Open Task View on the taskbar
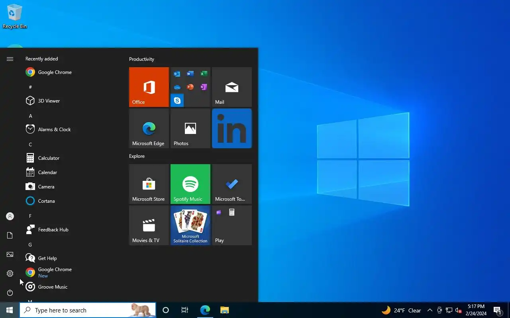Viewport: 510px width, 318px height. pyautogui.click(x=185, y=310)
